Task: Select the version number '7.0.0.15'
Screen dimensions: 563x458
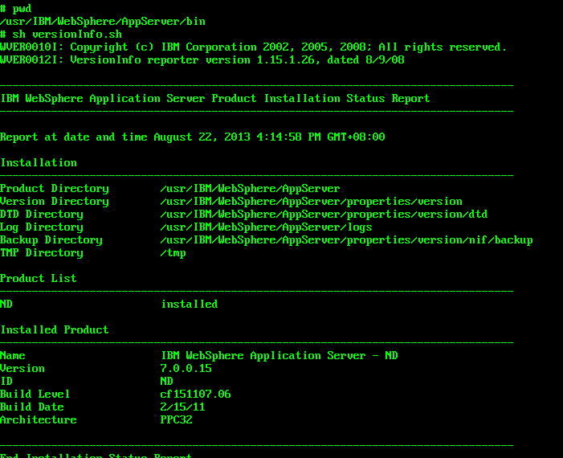Action: tap(186, 369)
